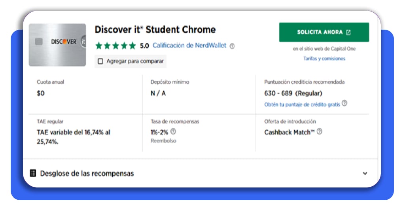Click help icon beside Cashback Match
This screenshot has width=405, height=212.
[x=320, y=131]
